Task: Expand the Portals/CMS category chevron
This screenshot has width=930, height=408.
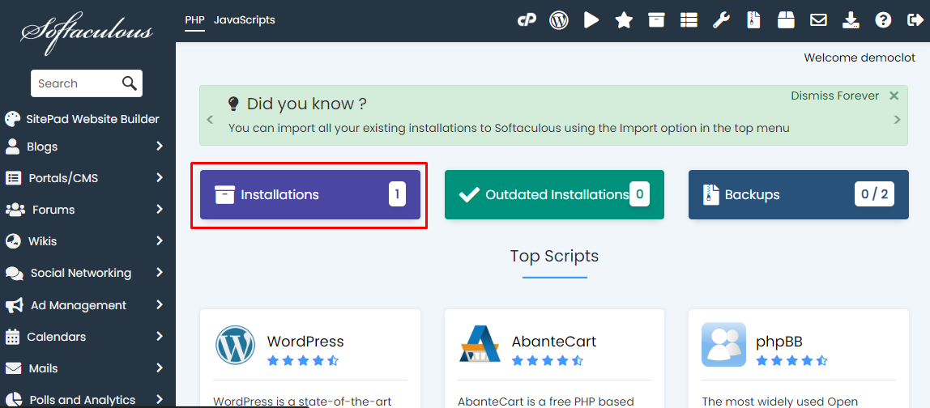Action: coord(159,177)
